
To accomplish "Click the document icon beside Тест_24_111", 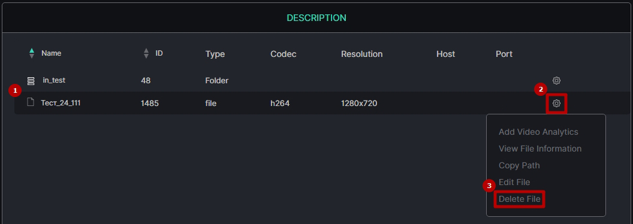I will pyautogui.click(x=31, y=102).
